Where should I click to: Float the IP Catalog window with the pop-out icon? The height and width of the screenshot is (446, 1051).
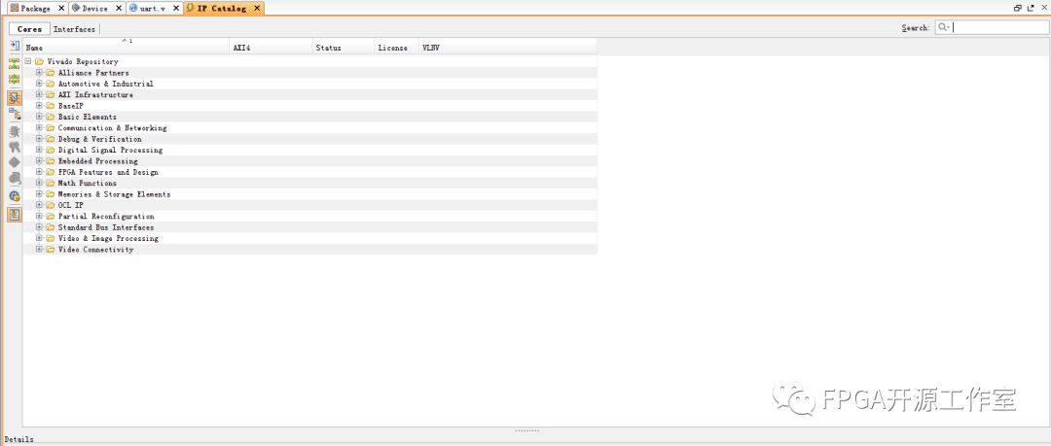coord(1031,8)
